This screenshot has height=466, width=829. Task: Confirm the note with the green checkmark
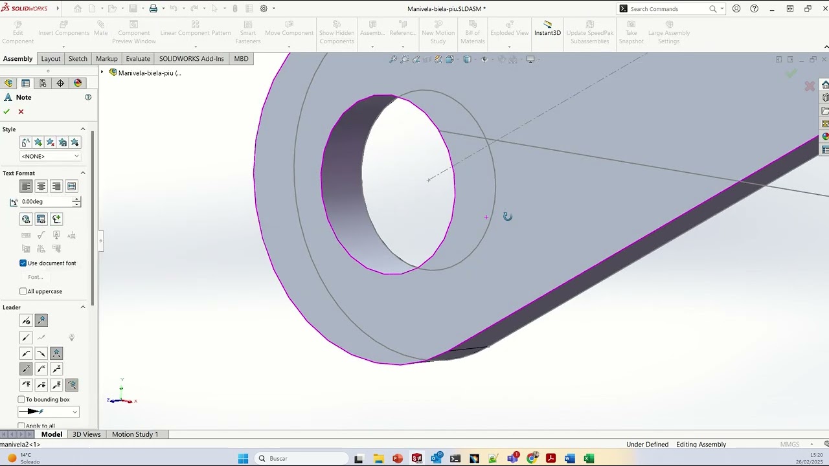(x=6, y=111)
